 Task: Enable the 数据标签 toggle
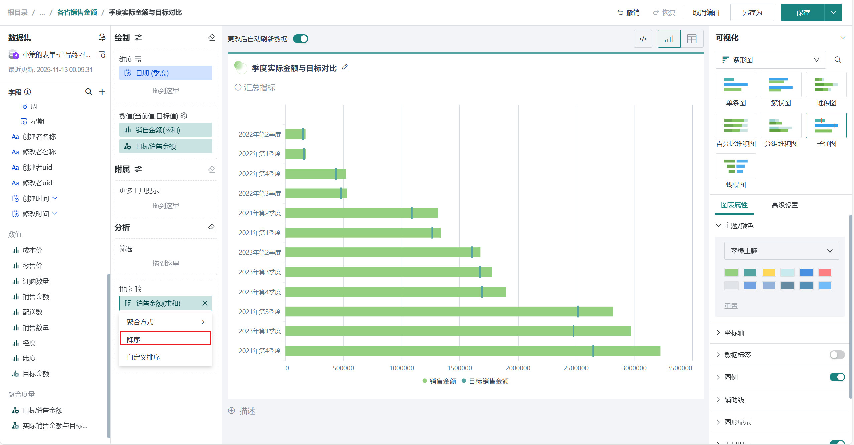(x=837, y=355)
